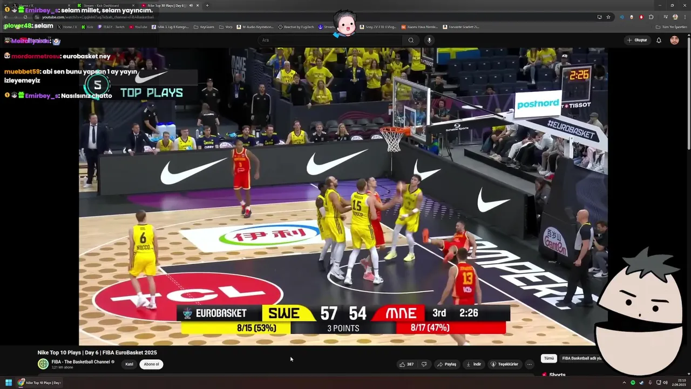Open the M-Audio Keystation bookmark

255,26
